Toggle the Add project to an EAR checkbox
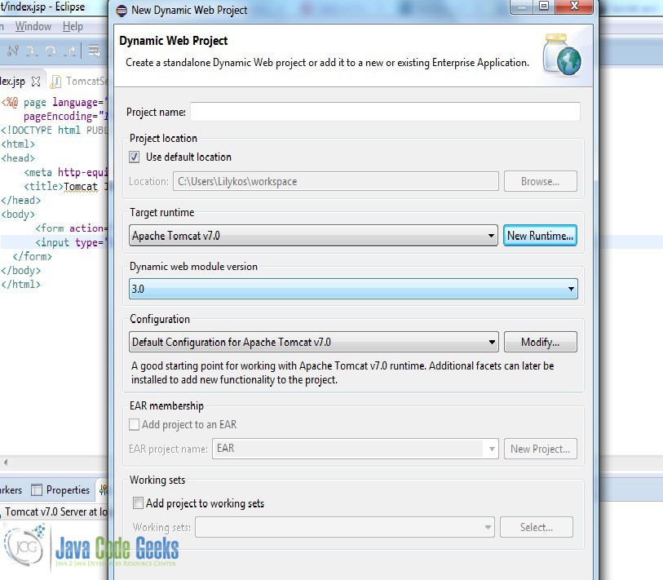The width and height of the screenshot is (663, 580). point(134,424)
